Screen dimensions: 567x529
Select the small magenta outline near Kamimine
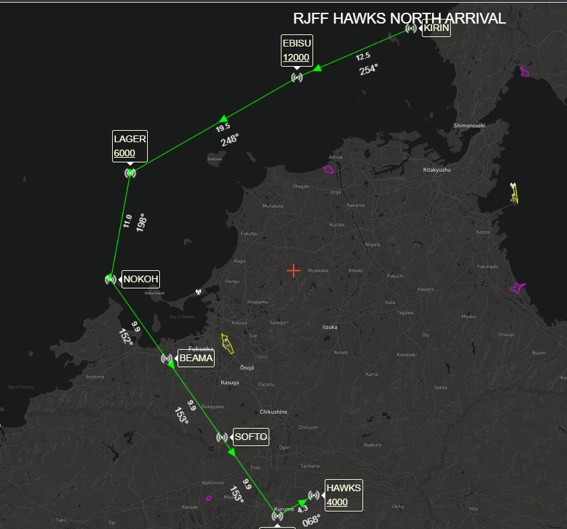pyautogui.click(x=209, y=498)
